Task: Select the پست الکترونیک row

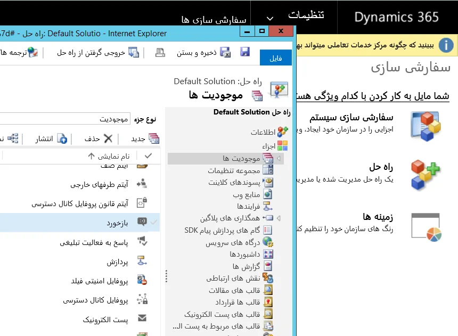Action: (x=80, y=319)
